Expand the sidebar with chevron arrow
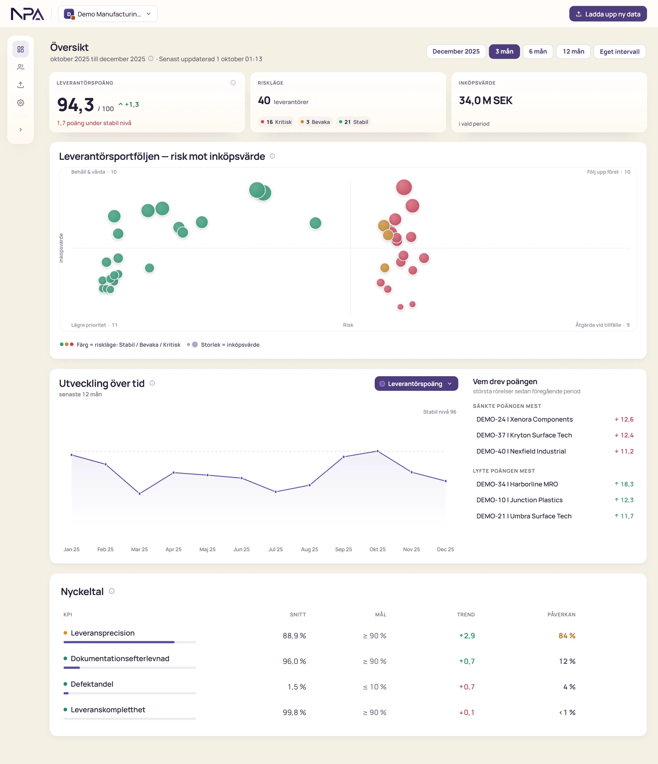The width and height of the screenshot is (658, 764). pos(21,129)
